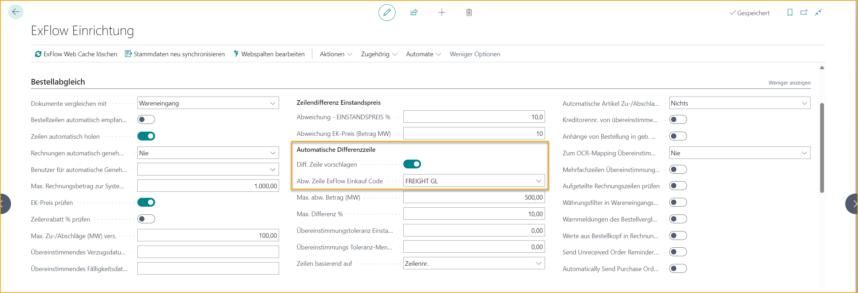Click ExFlow Web Cache löschen
858x293 pixels.
(76, 54)
